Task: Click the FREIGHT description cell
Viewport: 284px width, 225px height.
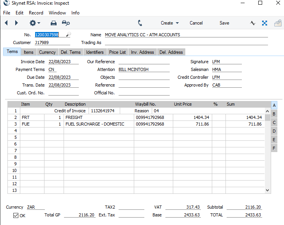Action: (99, 117)
